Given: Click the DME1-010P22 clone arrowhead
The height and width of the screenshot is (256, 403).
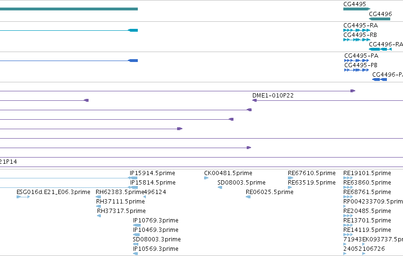Looking at the screenshot, I should click(254, 100).
